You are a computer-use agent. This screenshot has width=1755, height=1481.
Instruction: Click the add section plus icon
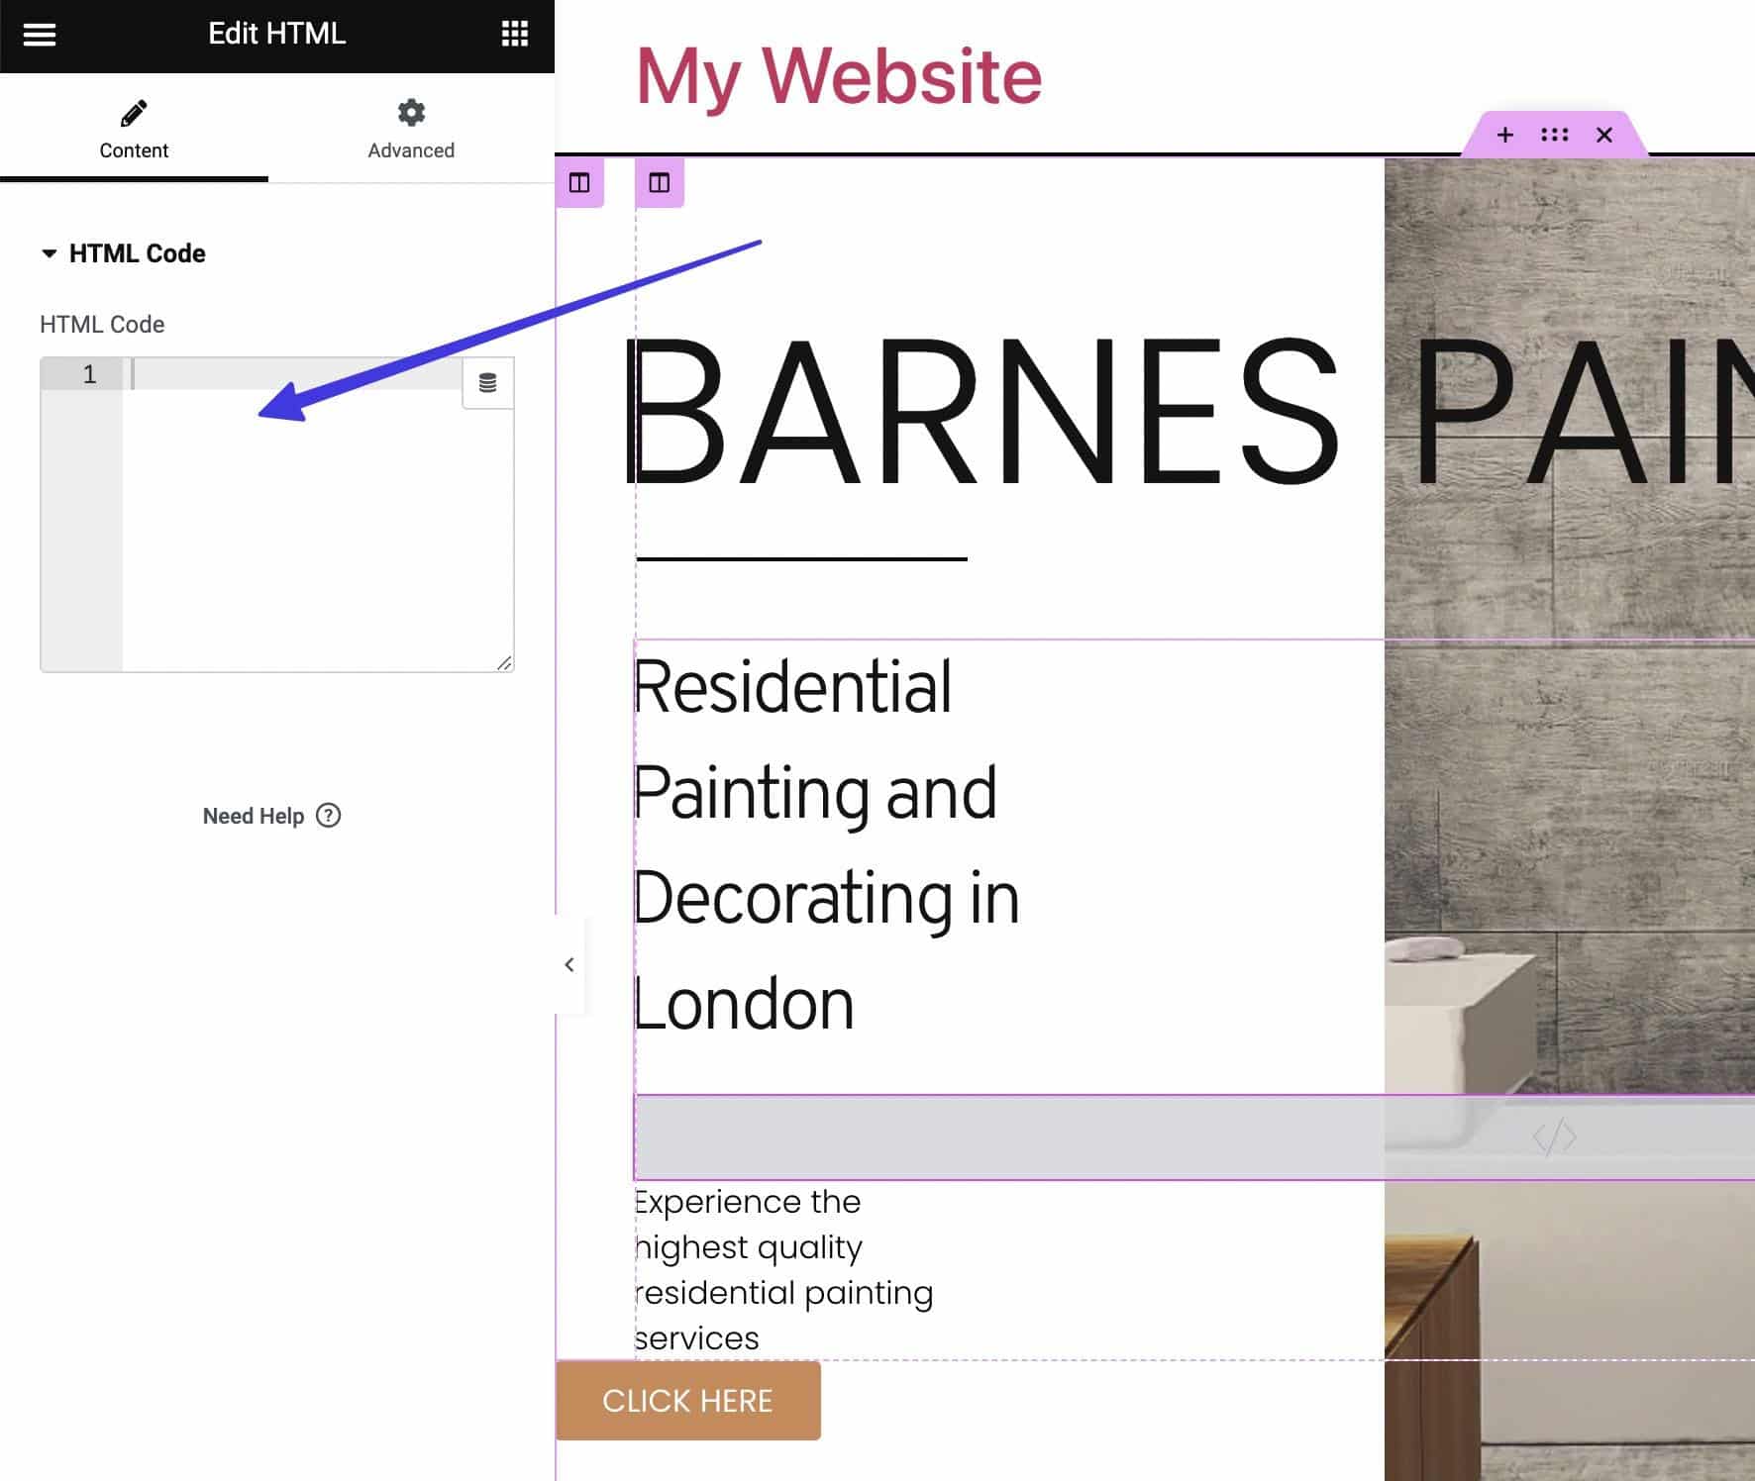(1504, 135)
